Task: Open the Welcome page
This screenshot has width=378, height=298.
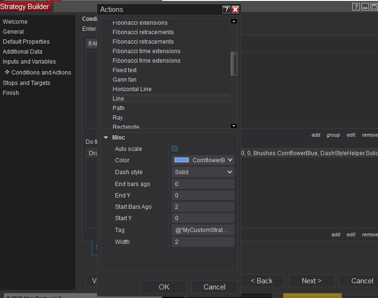Action: (x=15, y=22)
